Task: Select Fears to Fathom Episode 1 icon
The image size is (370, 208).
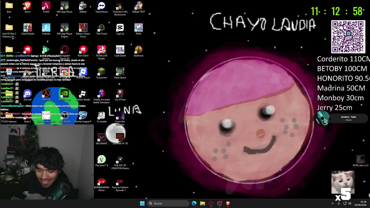Action: point(120,184)
